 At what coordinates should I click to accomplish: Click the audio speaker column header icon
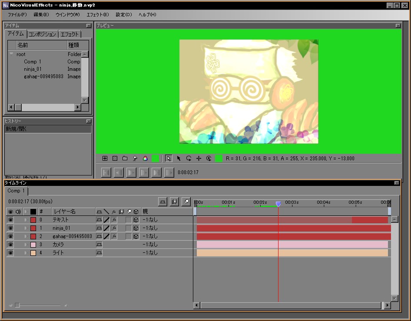click(18, 212)
